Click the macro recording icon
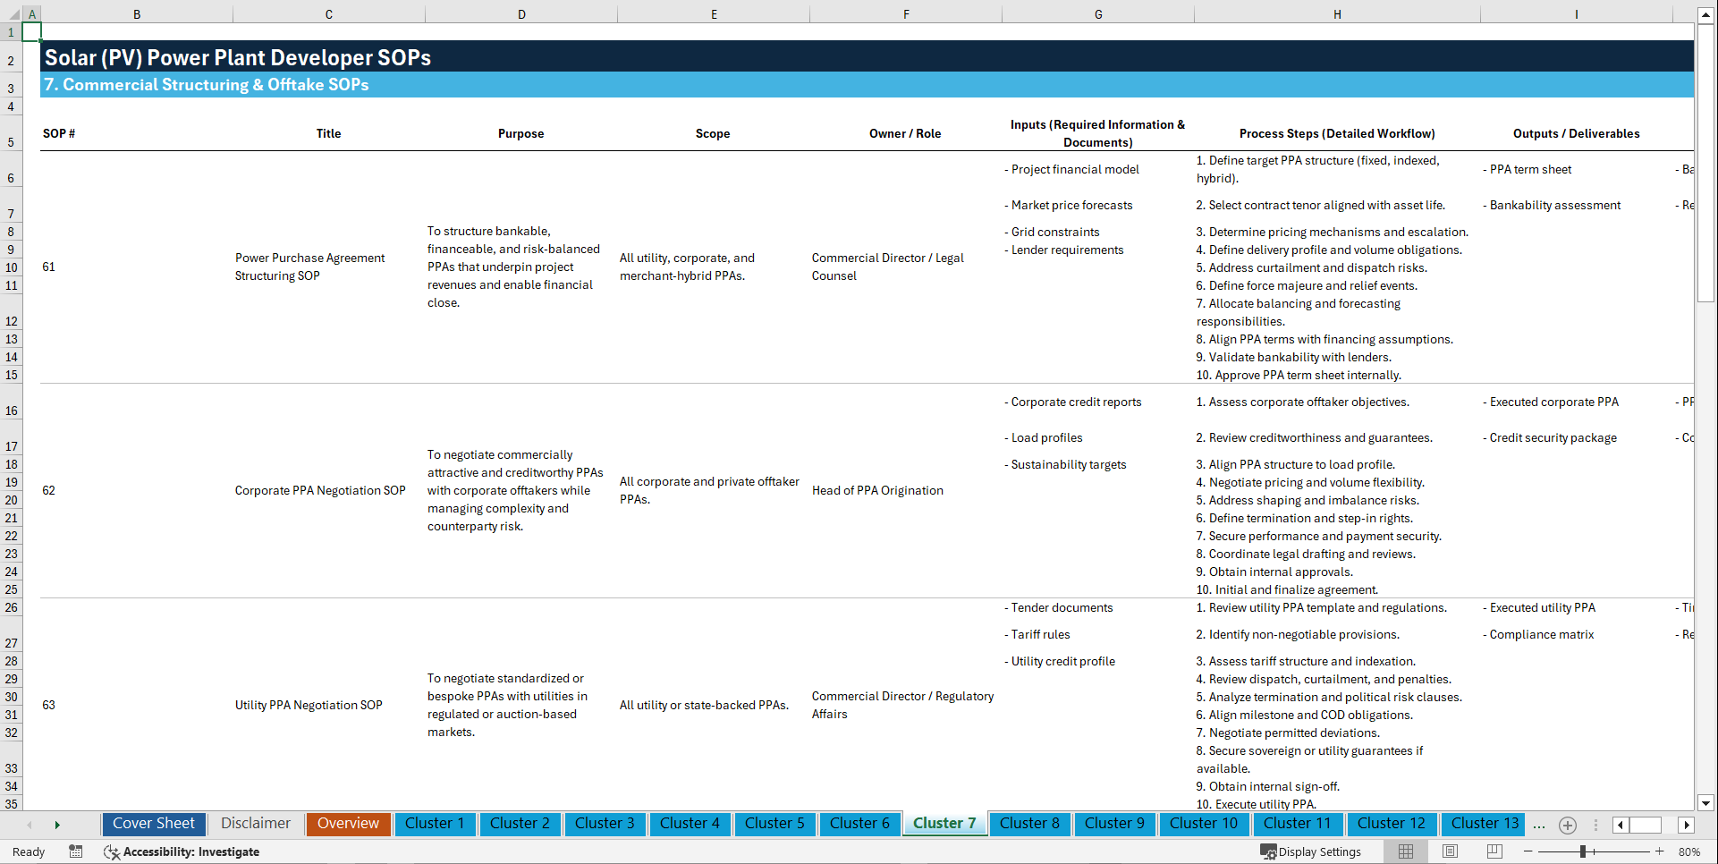This screenshot has width=1718, height=864. [76, 851]
